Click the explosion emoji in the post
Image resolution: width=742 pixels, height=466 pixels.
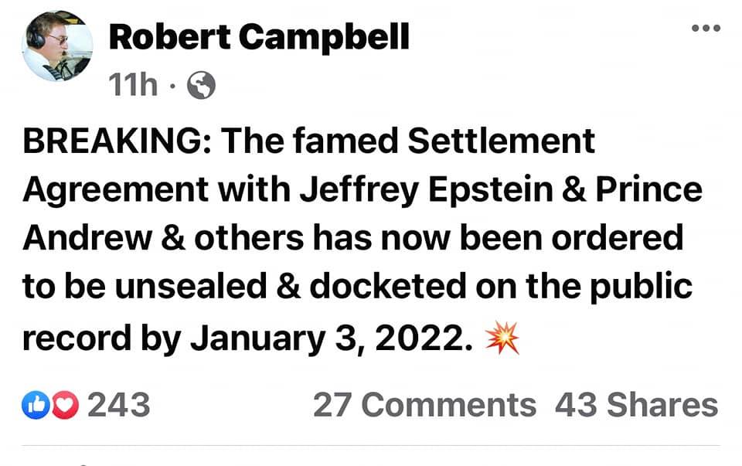pos(501,339)
